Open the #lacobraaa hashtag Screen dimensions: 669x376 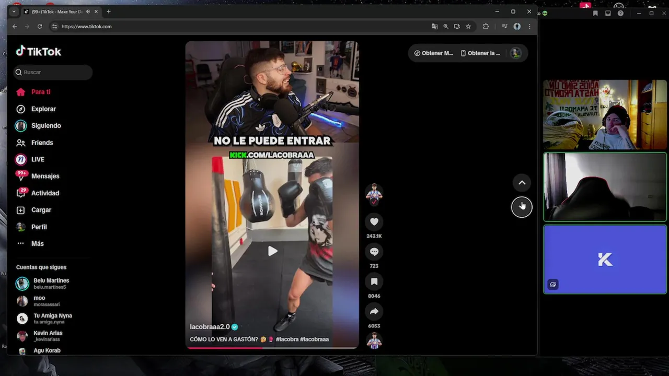click(x=314, y=339)
